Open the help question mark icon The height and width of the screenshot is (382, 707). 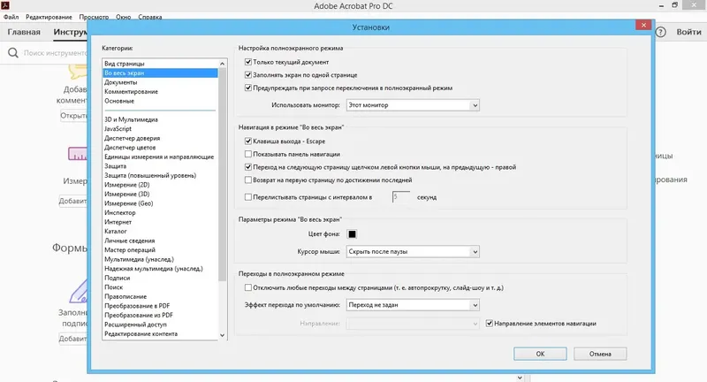660,32
